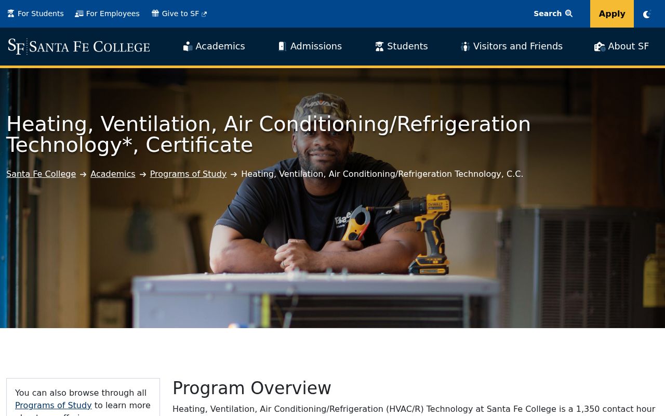Click the Students graduate icon
Screen dimensions: 665x416
point(379,46)
